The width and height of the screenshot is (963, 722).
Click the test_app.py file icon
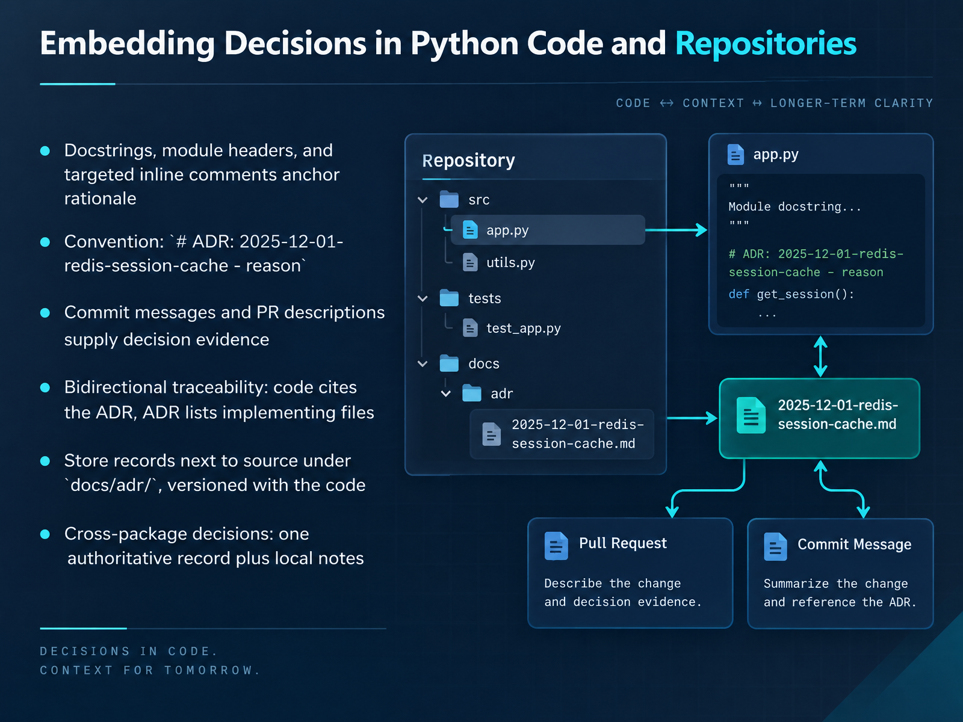[470, 328]
